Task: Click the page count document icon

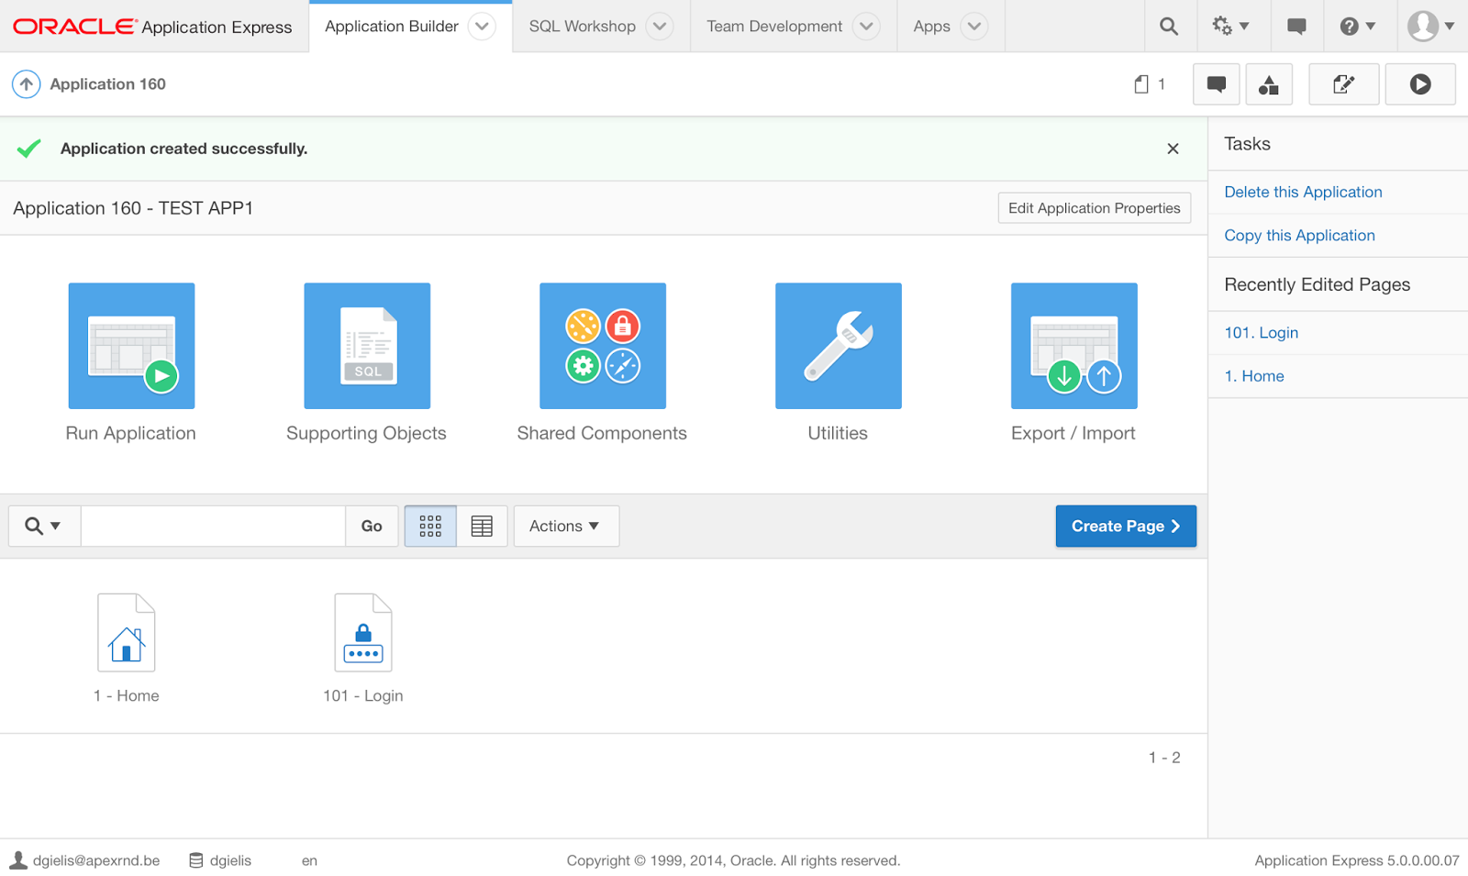Action: tap(1141, 84)
